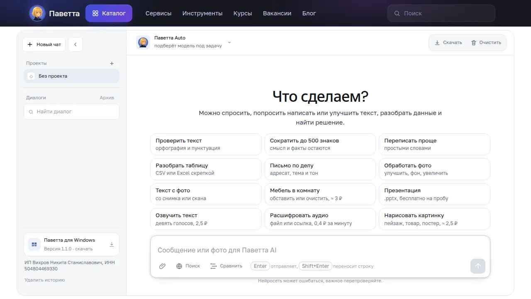
Task: Select the Разобрать таблицу card
Action: tap(206, 169)
